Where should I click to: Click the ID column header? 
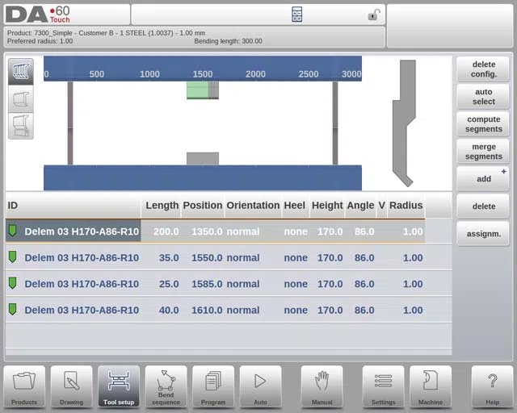[74, 205]
